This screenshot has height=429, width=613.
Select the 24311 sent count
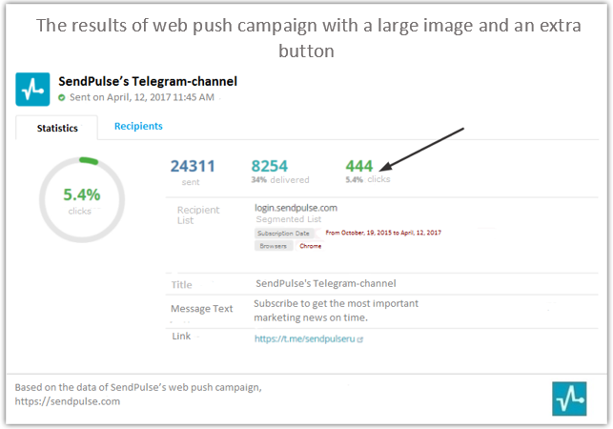[193, 166]
